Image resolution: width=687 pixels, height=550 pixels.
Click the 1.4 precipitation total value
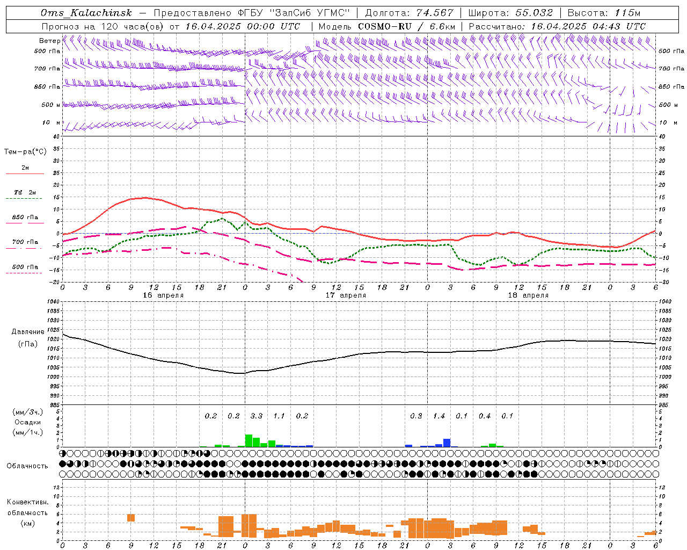pyautogui.click(x=439, y=416)
